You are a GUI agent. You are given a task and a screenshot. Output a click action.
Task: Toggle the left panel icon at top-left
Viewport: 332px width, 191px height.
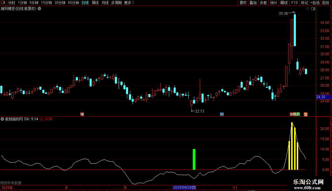[x=3, y=3]
